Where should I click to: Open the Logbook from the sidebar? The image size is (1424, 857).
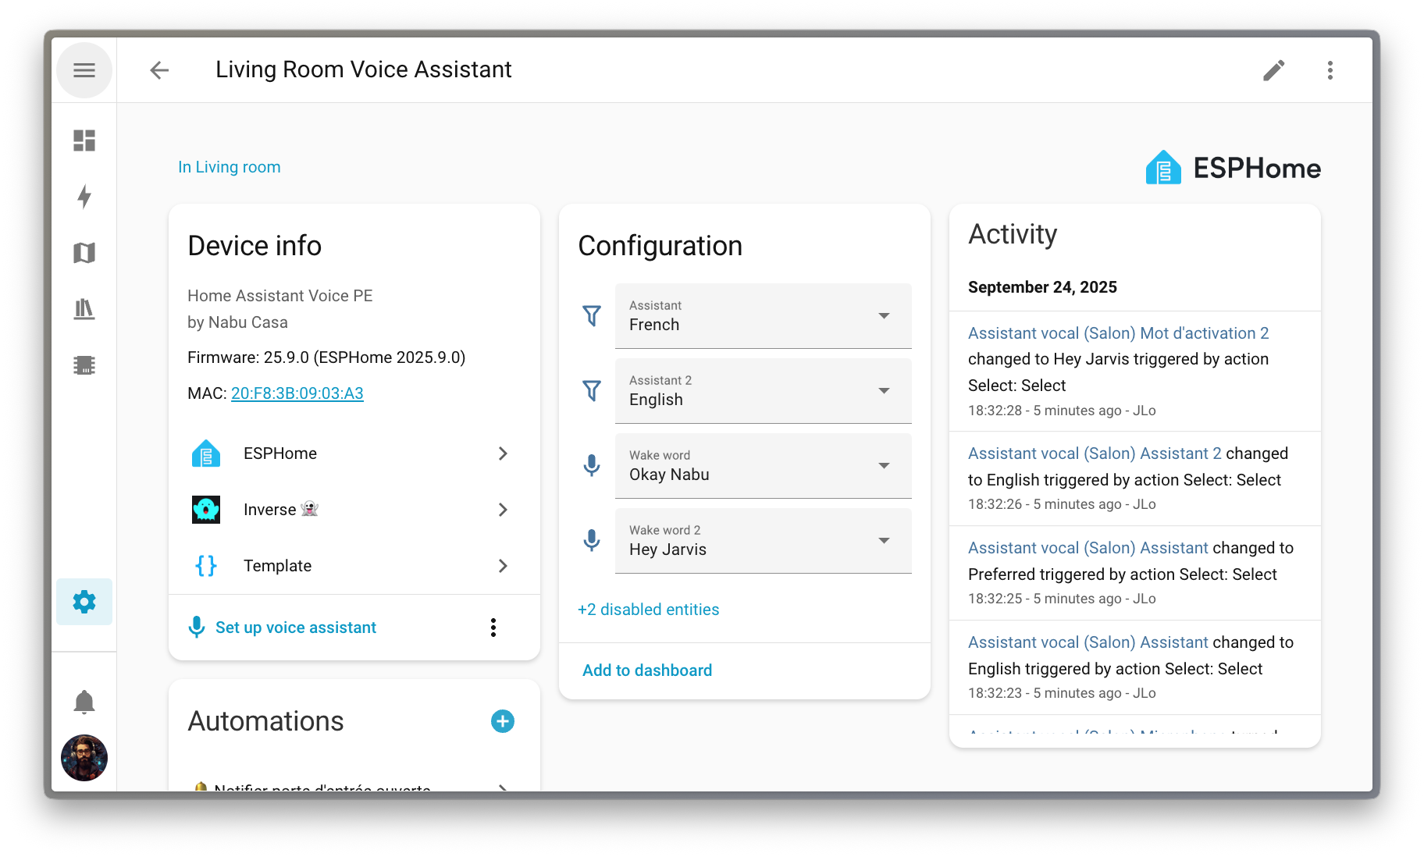[84, 309]
